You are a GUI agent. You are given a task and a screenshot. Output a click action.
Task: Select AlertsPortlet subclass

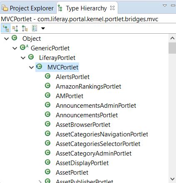(72, 77)
